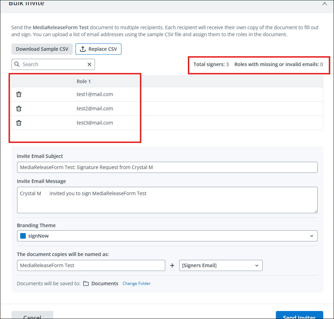Click the Cancel button
The image size is (334, 319).
32,315
